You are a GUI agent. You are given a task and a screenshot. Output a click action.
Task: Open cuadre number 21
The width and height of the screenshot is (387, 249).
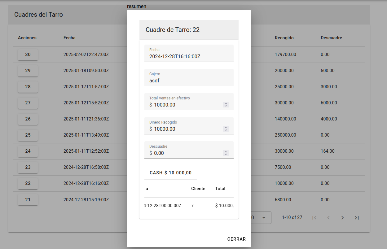click(28, 199)
